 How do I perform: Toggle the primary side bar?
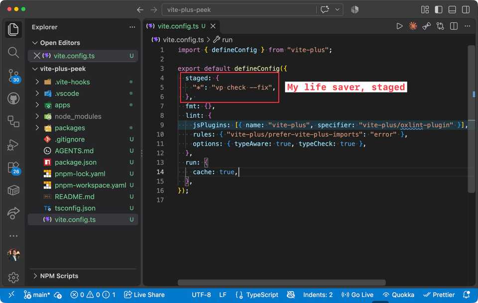438,9
